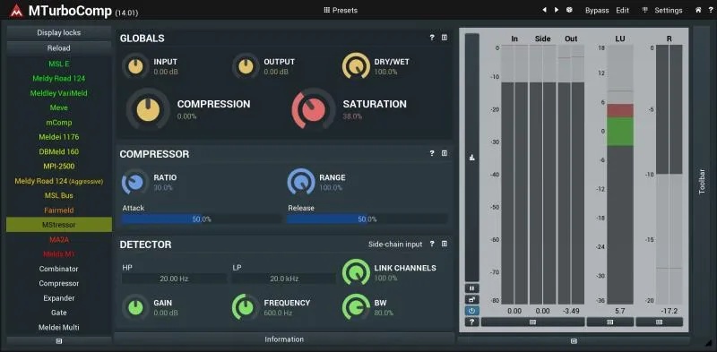Image resolution: width=717 pixels, height=352 pixels.
Task: Click the Reload button
Action: [59, 47]
